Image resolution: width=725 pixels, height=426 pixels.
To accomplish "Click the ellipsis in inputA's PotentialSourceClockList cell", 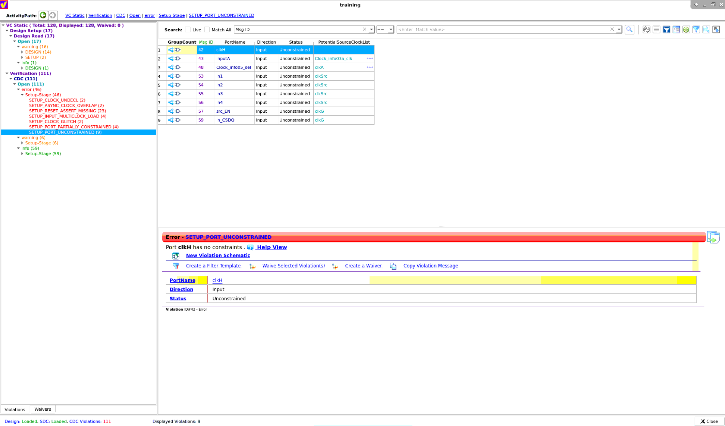I will coord(370,58).
